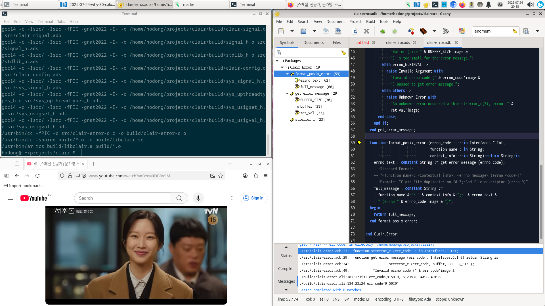Viewport: 545px width, 306px height.
Task: Open a file via Geany toolbar folder icon
Action: pos(303,31)
